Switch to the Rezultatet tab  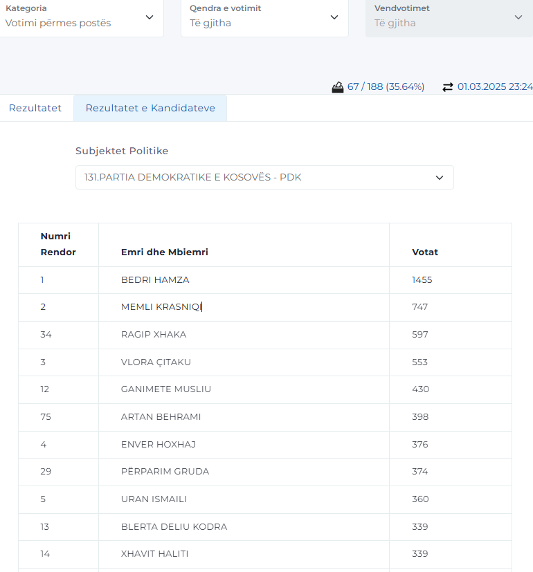pos(35,108)
